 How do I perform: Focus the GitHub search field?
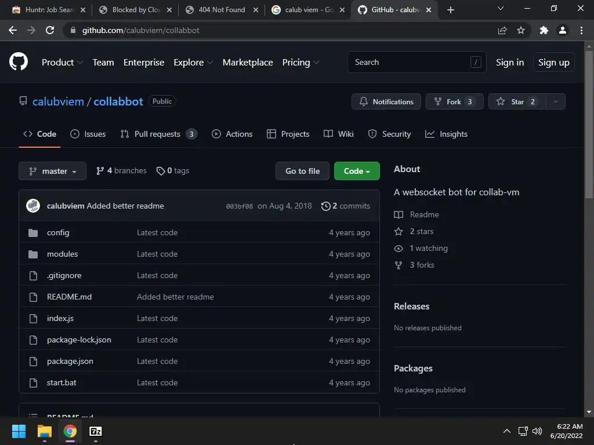pyautogui.click(x=416, y=62)
